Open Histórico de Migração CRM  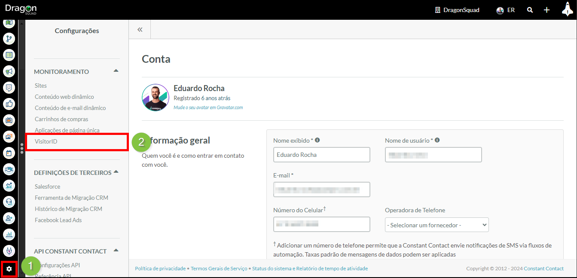coord(68,209)
